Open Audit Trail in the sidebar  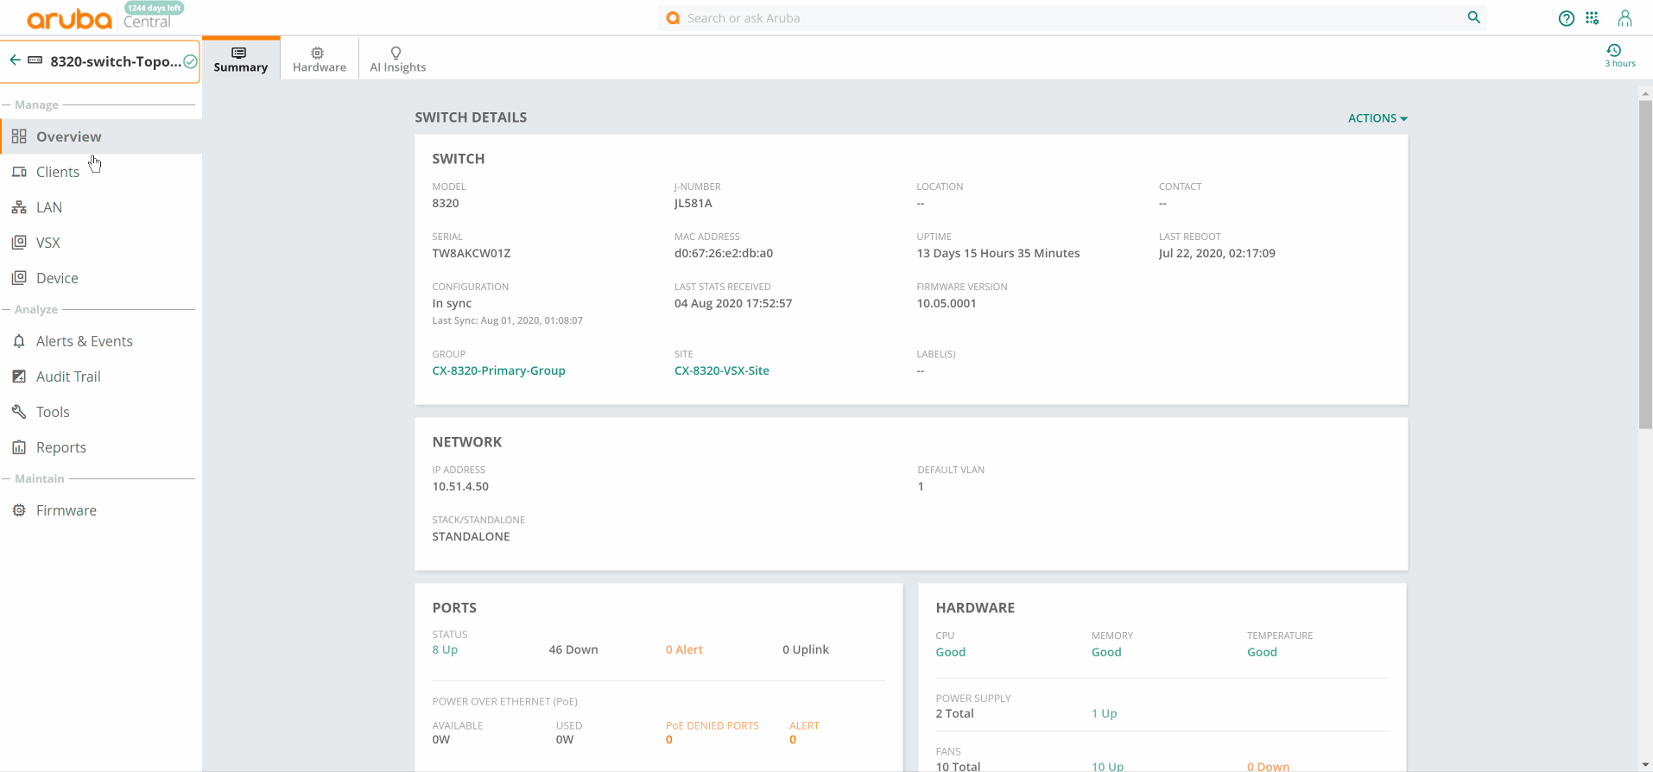click(x=101, y=377)
